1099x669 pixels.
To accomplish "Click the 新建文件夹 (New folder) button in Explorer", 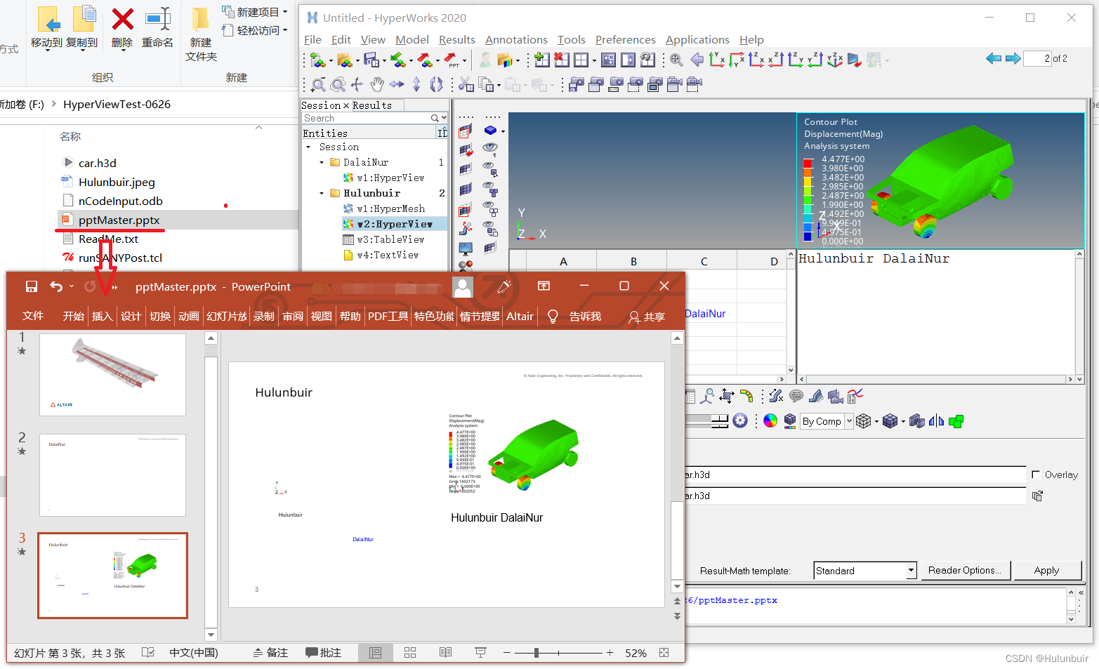I will pos(201,34).
